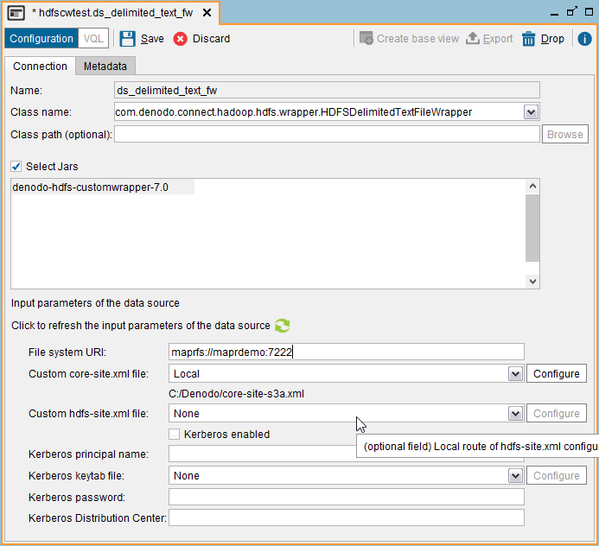Open the blue info icon
Viewport: 599px width, 546px height.
[x=584, y=39]
